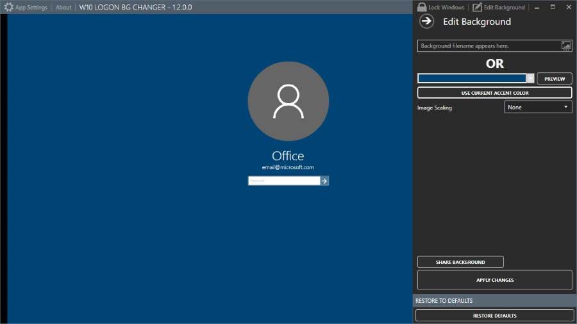Click the preview password field
This screenshot has width=577, height=324.
[x=284, y=181]
